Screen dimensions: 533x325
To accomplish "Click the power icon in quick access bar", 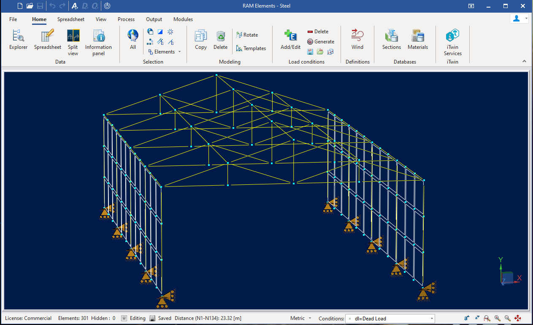I will (x=107, y=6).
